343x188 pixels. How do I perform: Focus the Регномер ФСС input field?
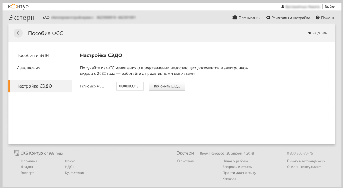[x=130, y=86]
